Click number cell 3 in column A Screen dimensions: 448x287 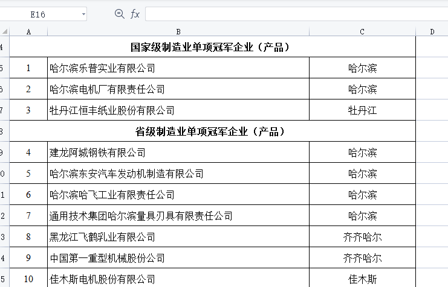pyautogui.click(x=28, y=110)
